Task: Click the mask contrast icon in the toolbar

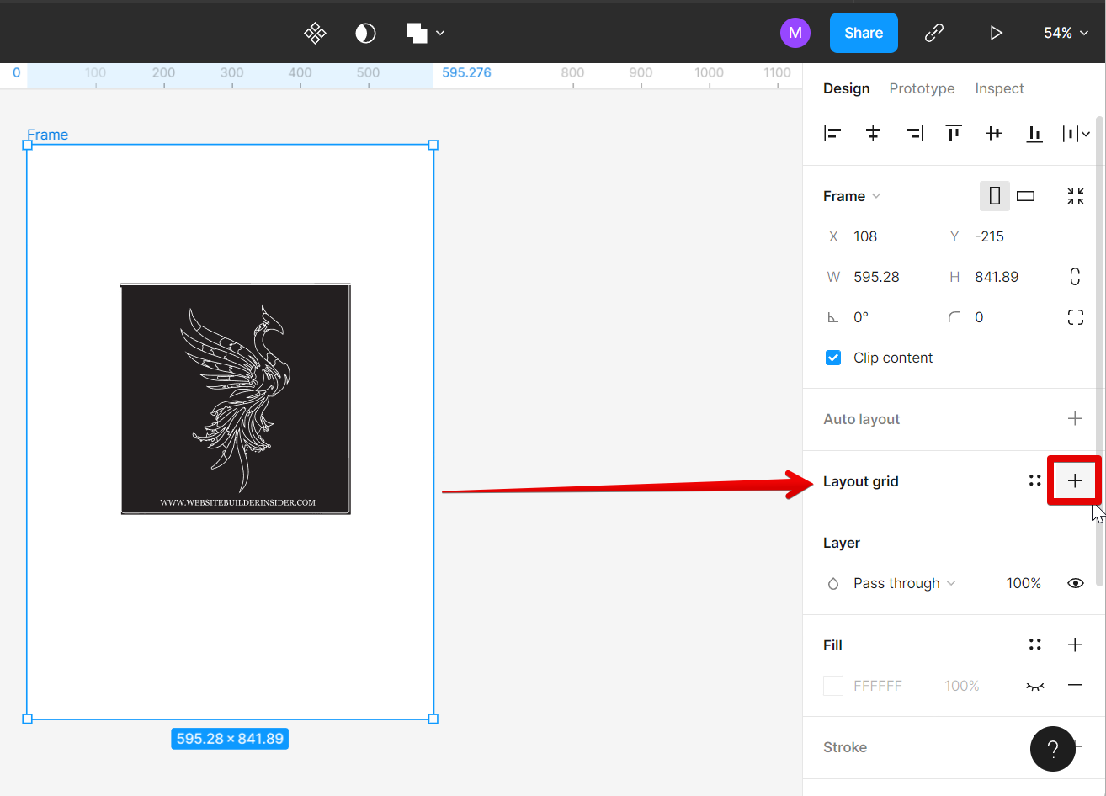Action: click(365, 33)
